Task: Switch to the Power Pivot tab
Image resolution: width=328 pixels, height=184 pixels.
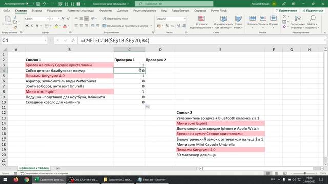Action: (x=219, y=10)
